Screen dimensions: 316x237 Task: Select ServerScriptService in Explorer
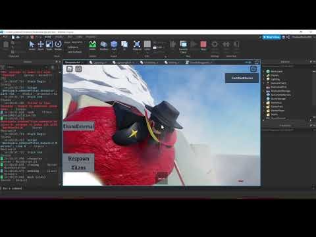(280, 95)
